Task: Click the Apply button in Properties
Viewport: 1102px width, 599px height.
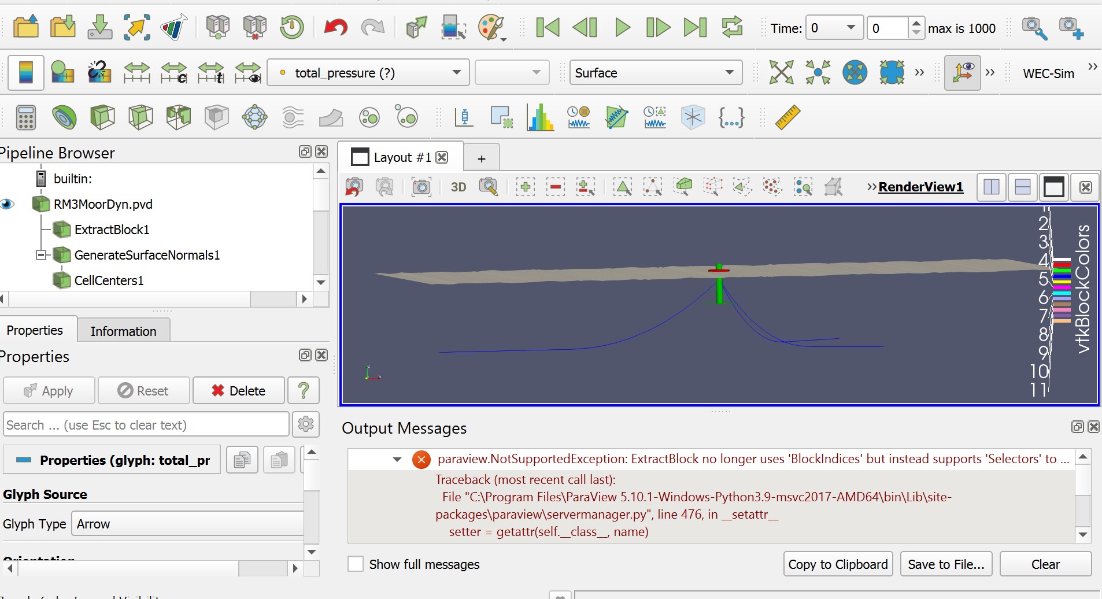Action: pos(49,390)
